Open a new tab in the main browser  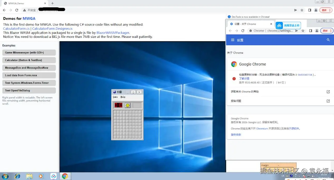pyautogui.click(x=52, y=3)
